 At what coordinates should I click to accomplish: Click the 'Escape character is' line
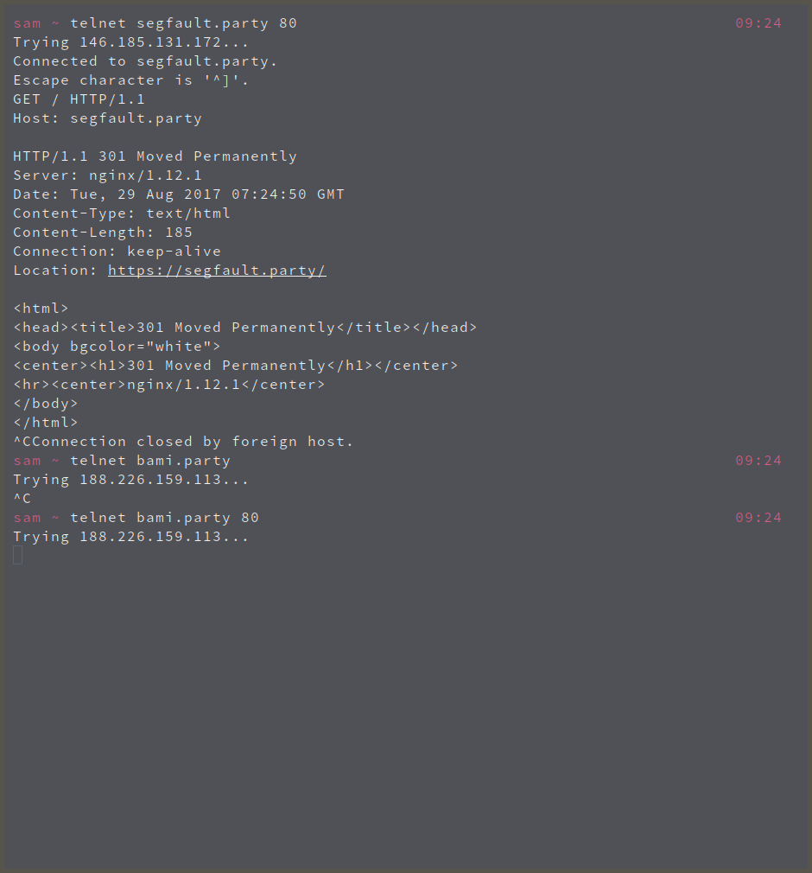130,80
